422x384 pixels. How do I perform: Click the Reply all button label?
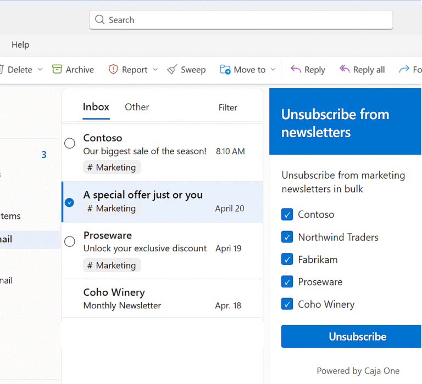tap(369, 70)
